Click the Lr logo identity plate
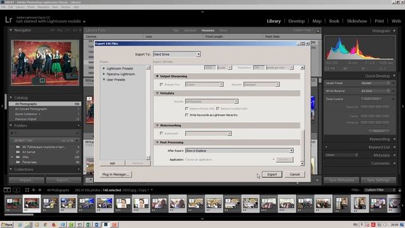Image resolution: width=405 pixels, height=228 pixels. (8, 20)
